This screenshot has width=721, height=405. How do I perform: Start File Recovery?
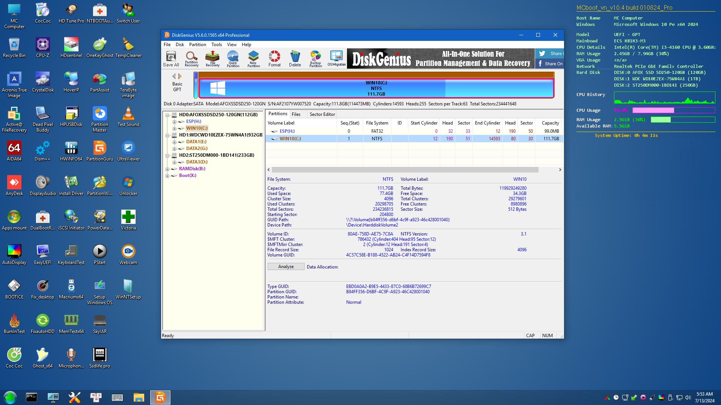[x=212, y=58]
